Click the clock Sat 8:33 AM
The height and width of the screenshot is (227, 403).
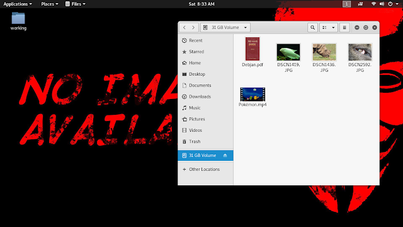[x=201, y=4]
